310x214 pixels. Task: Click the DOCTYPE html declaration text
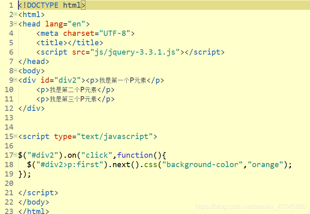[x=52, y=5]
